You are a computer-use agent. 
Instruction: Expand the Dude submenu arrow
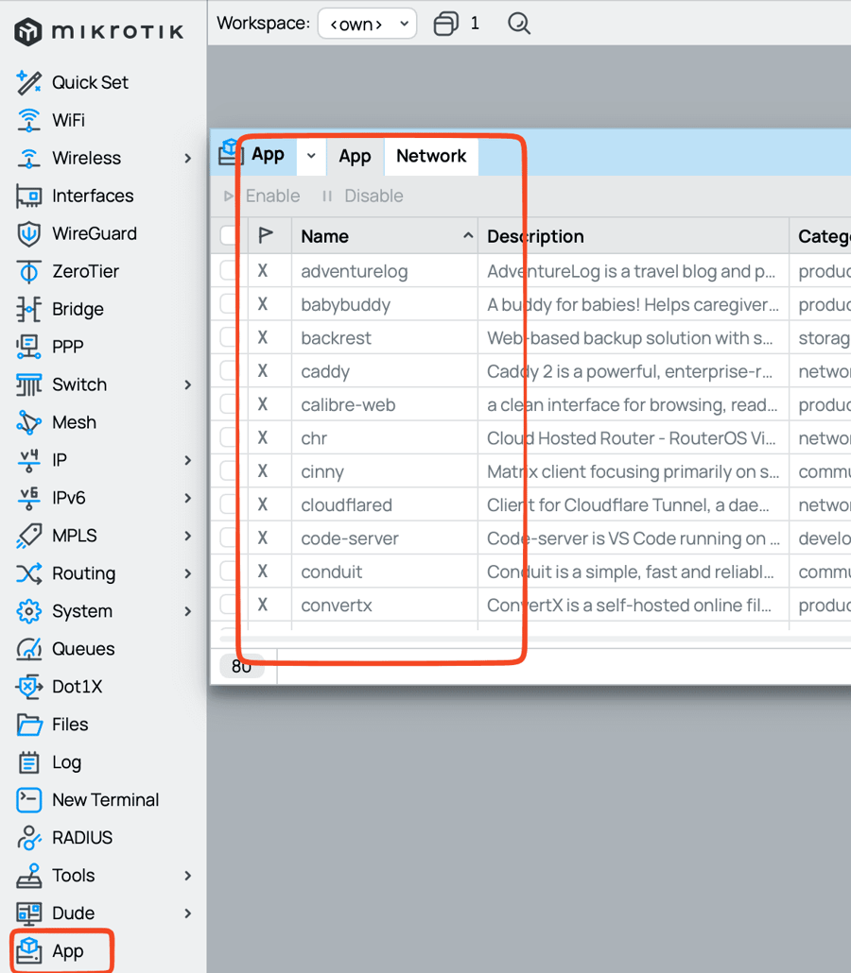click(x=187, y=913)
